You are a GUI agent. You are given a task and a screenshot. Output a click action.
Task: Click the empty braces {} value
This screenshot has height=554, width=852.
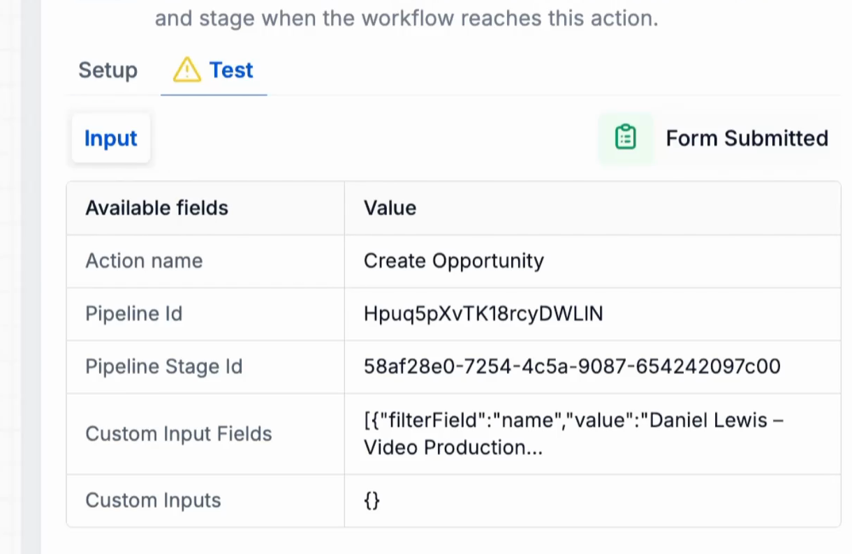372,500
